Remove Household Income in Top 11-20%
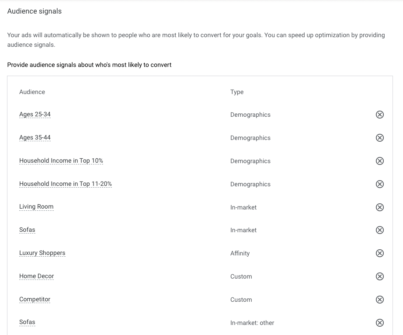The width and height of the screenshot is (403, 335). 379,184
